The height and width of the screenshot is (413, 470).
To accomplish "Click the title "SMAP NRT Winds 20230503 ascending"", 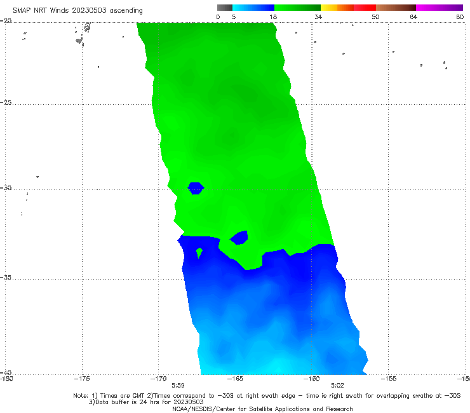I will [x=77, y=10].
